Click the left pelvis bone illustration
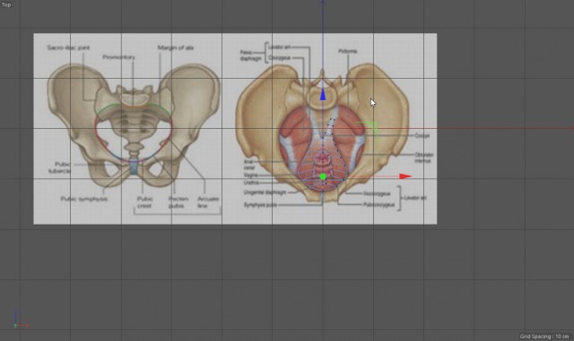574x341 pixels. pos(134,124)
